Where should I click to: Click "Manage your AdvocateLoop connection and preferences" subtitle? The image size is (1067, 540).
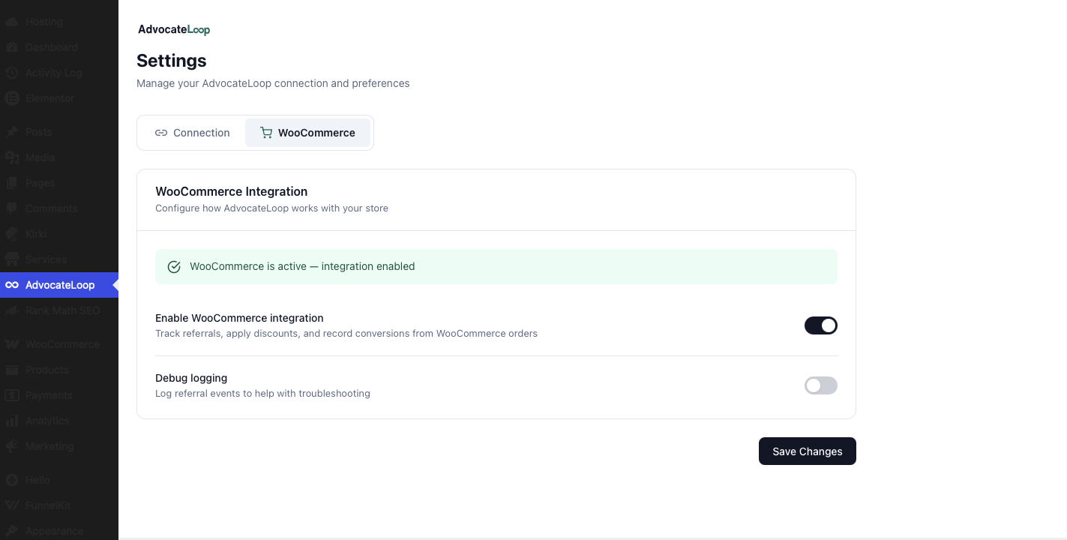(x=273, y=83)
